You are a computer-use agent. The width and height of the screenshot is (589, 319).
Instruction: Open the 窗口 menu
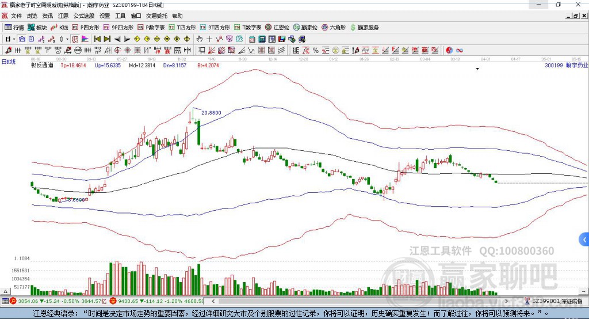pos(136,16)
